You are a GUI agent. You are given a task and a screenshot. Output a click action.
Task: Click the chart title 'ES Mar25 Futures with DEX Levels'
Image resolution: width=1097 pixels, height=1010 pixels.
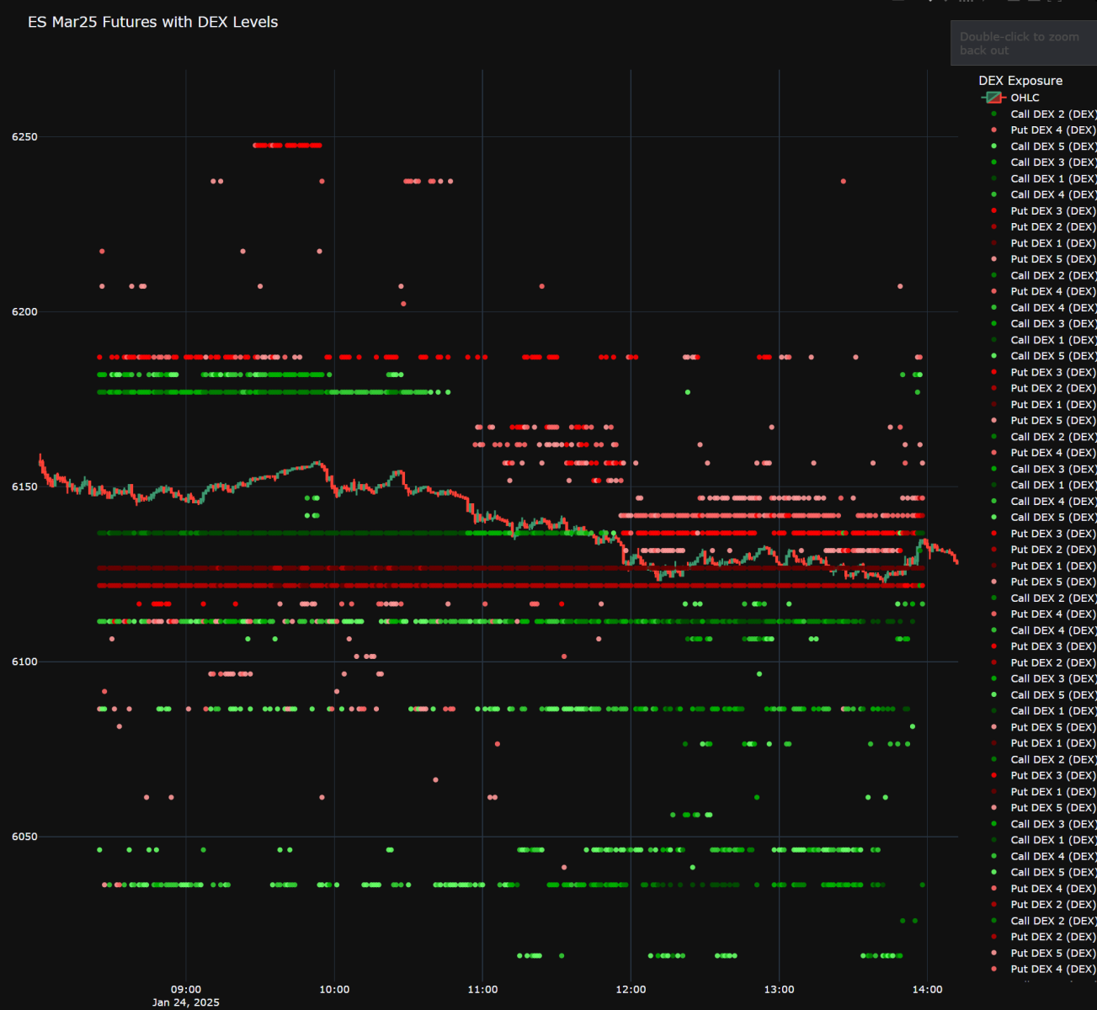tap(153, 22)
